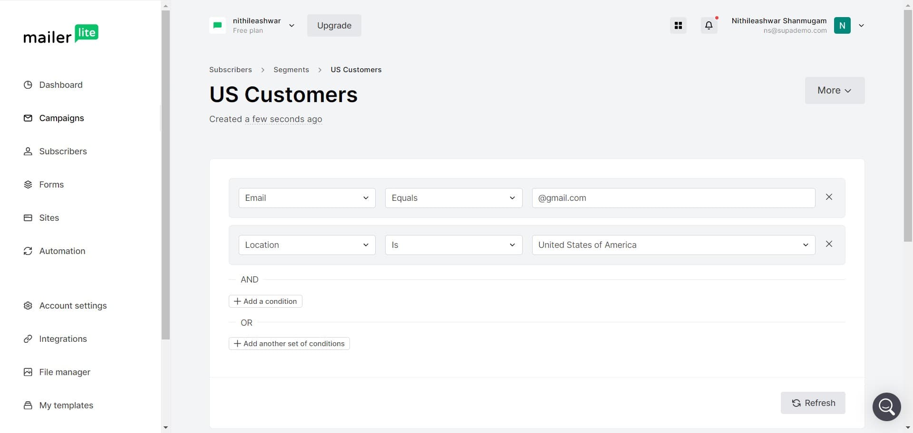The image size is (913, 433).
Task: Add another set of conditions
Action: click(289, 343)
